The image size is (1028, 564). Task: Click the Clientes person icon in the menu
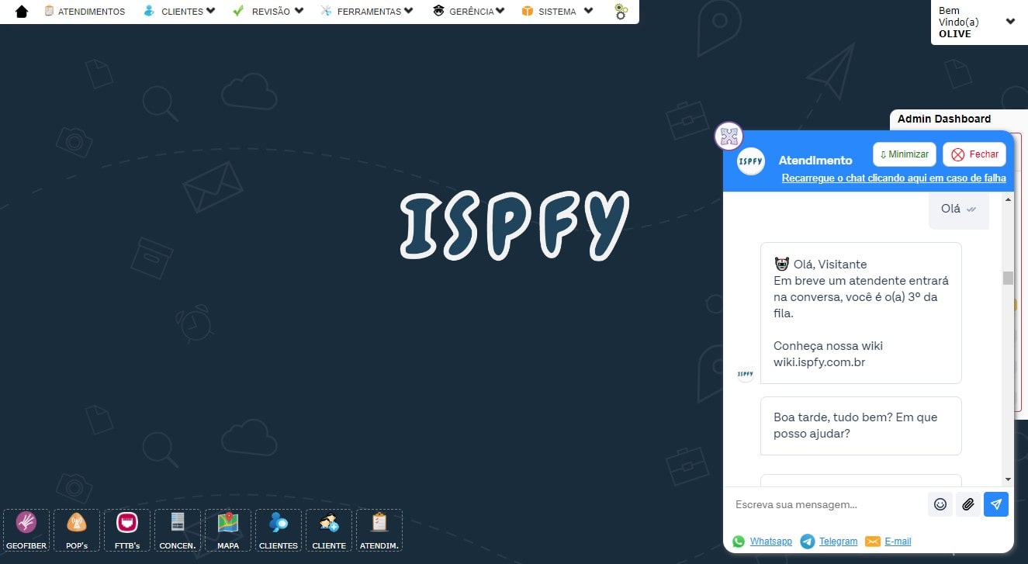point(149,11)
